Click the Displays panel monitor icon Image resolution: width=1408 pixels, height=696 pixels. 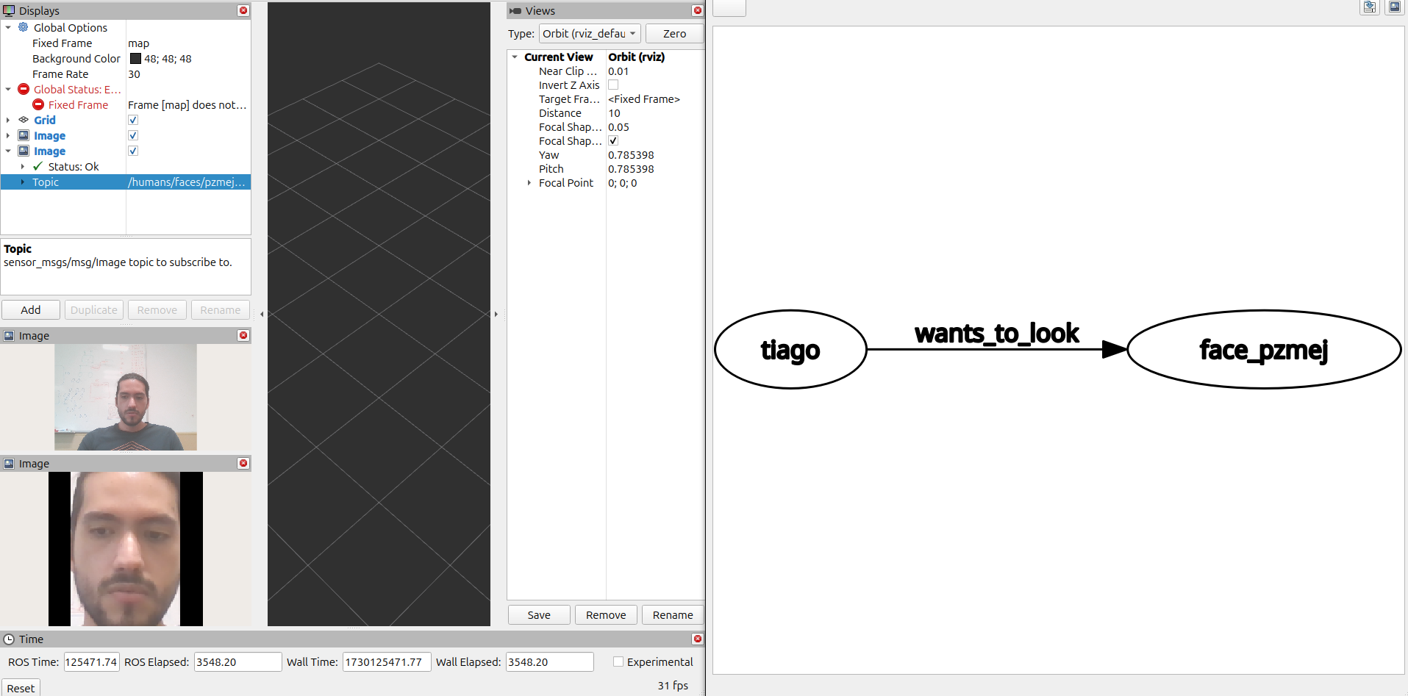tap(9, 10)
